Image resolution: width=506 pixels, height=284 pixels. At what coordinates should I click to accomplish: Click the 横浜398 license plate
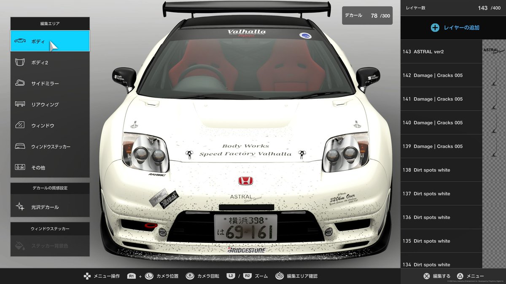coord(245,228)
